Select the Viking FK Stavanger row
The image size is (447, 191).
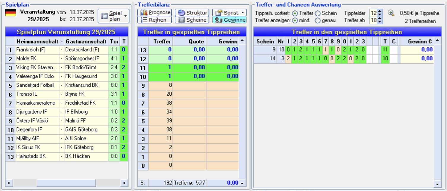(x=67, y=68)
